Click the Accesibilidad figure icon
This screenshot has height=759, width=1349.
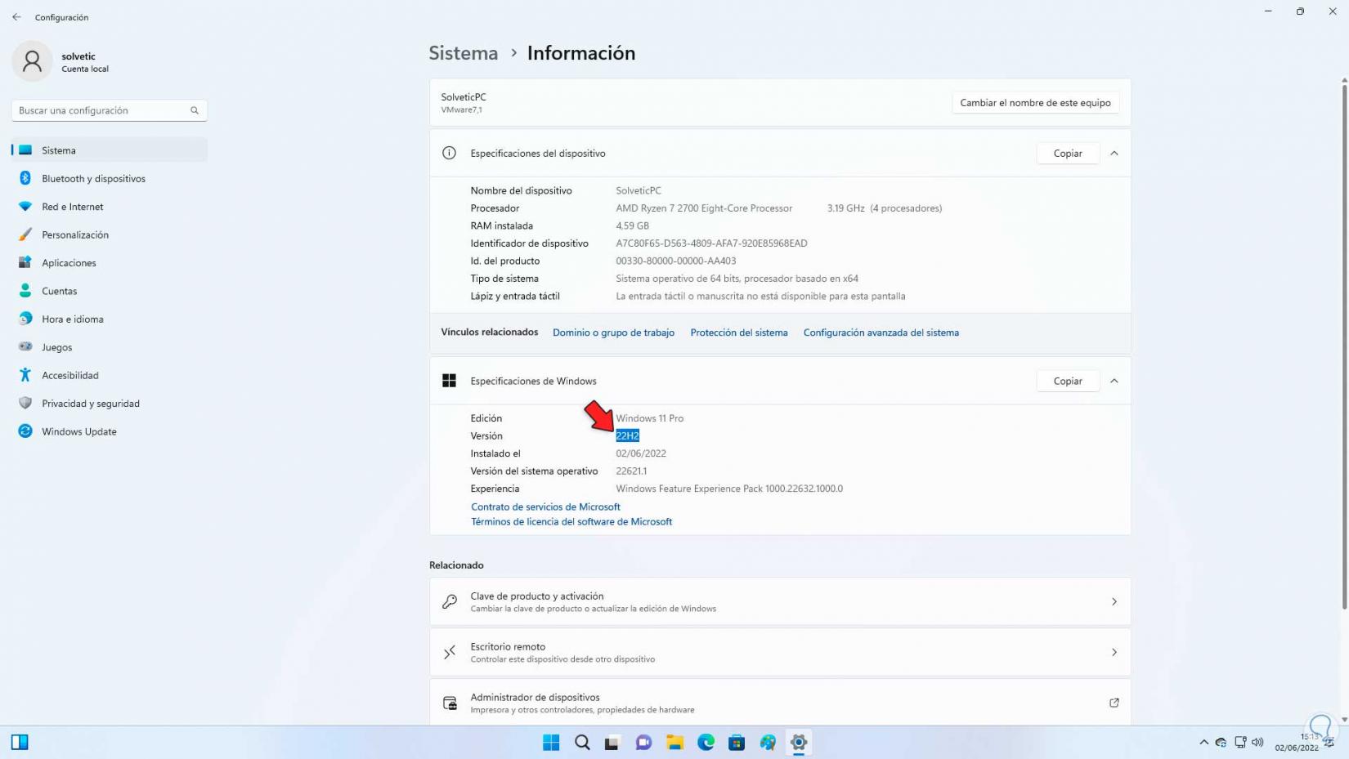coord(25,375)
